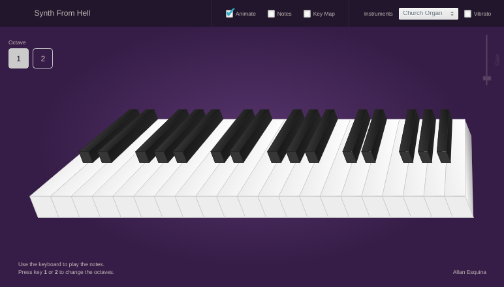Disable the Animate checkbox
This screenshot has height=287, width=504.
click(x=230, y=14)
